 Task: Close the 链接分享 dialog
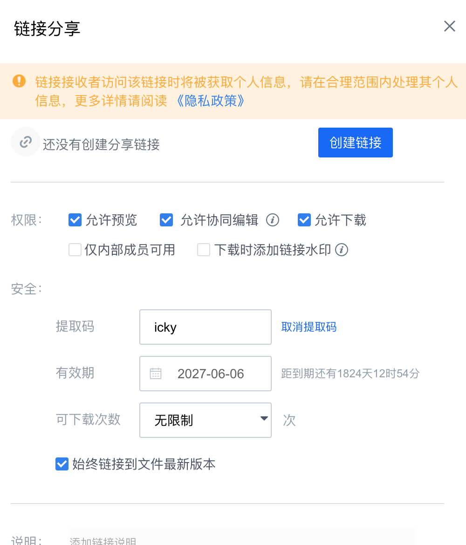tap(449, 26)
